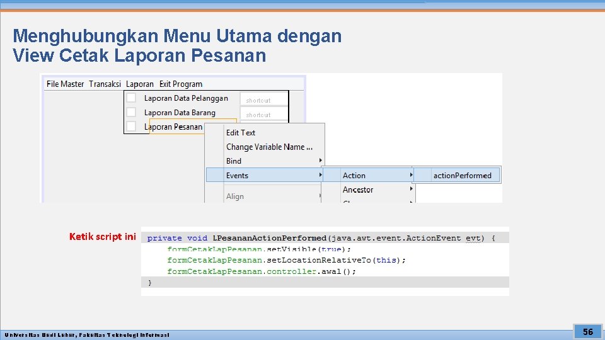Viewport: 605px width, 340px height.
Task: Click the Universitas Budi Luhur footer text
Action: pyautogui.click(x=87, y=335)
